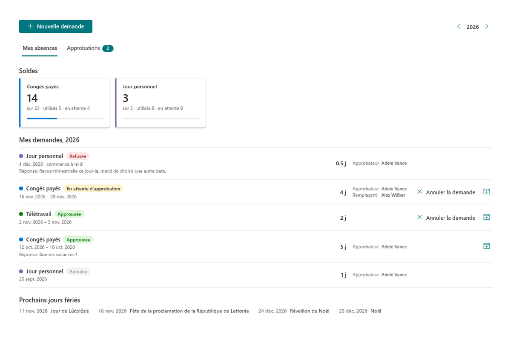Add the 12 oct. Congés payés to calendar
The height and width of the screenshot is (340, 511).
(487, 246)
